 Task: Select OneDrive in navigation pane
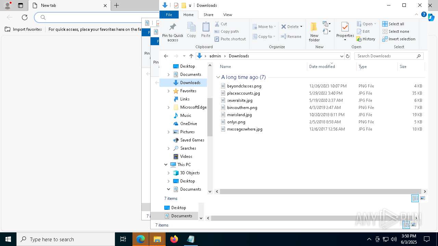coord(189,124)
